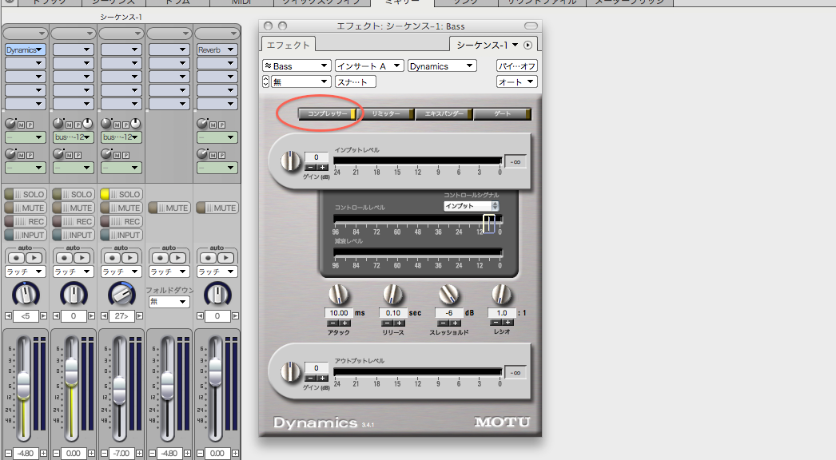This screenshot has width=836, height=460.
Task: Click the minus button under output gain
Action: click(310, 378)
